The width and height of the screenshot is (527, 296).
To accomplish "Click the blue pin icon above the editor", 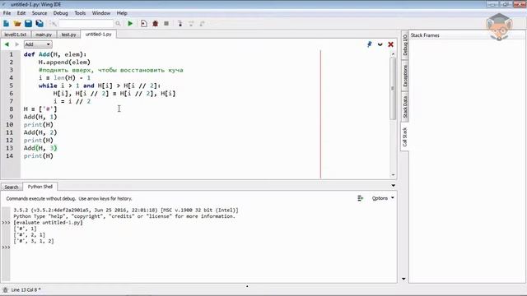I will click(370, 44).
